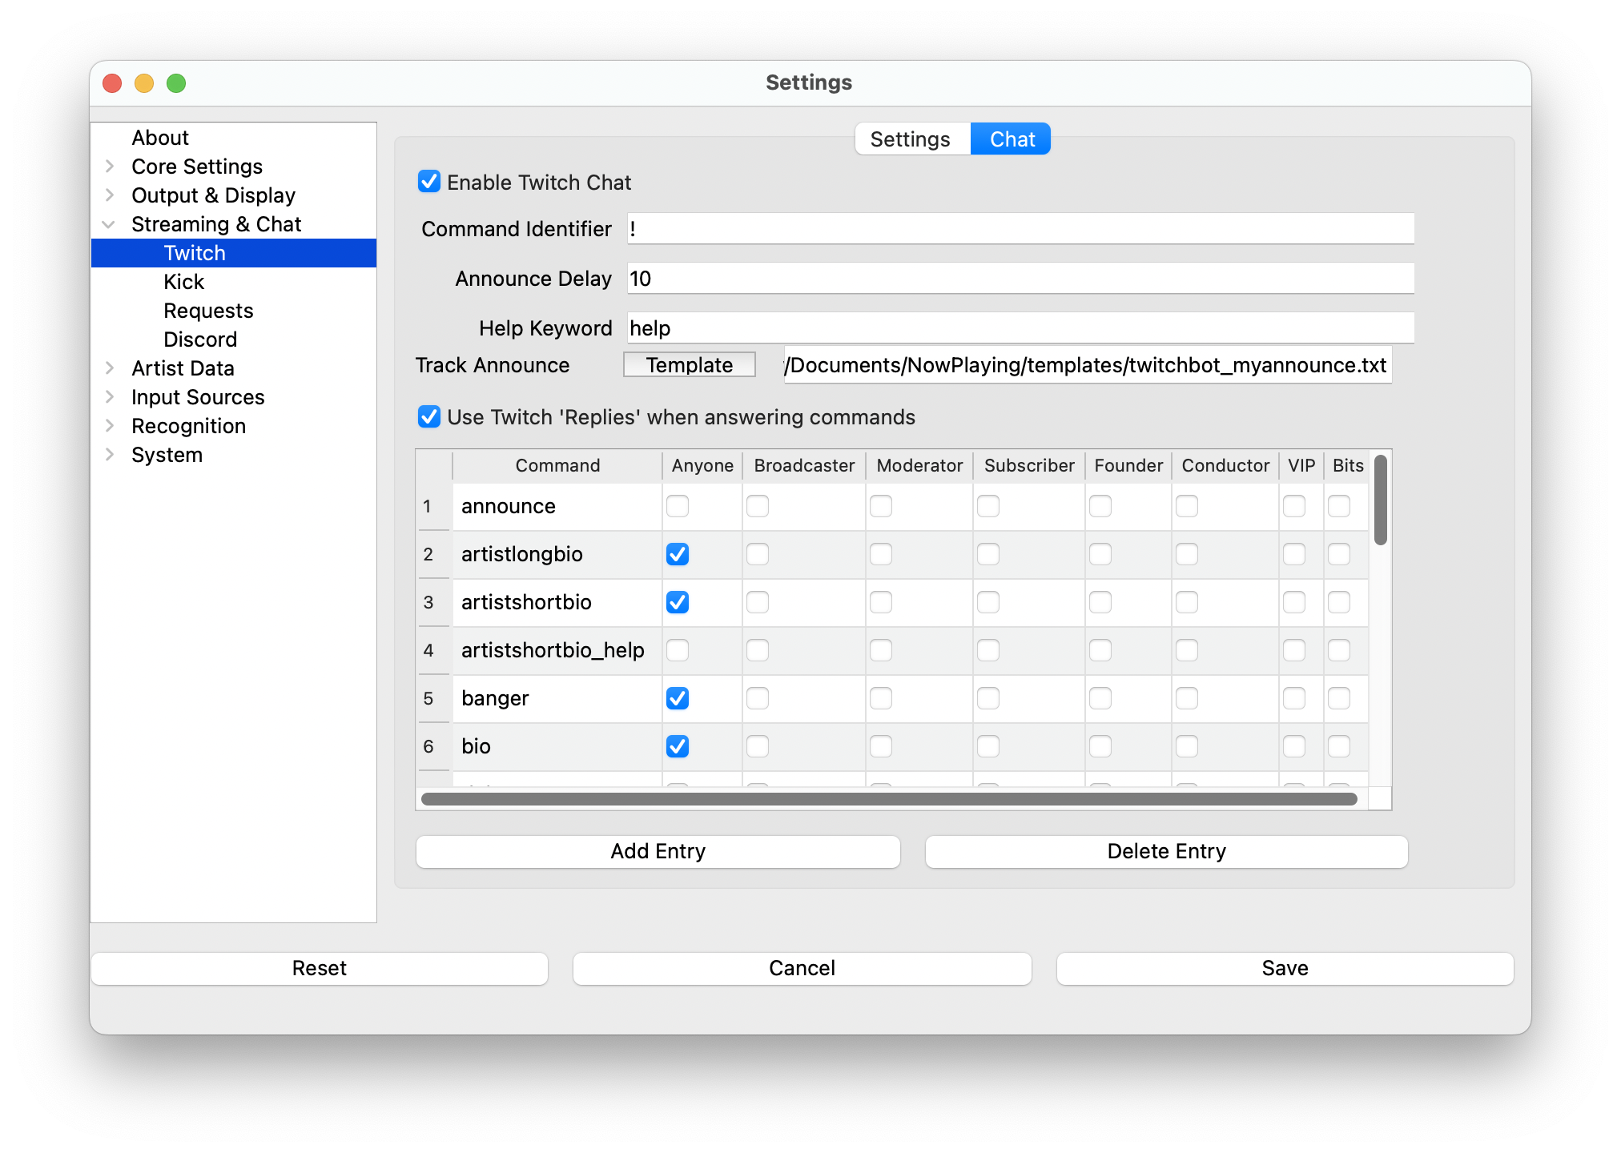
Task: Enable Moderator for artistlongbio command
Action: click(x=881, y=554)
